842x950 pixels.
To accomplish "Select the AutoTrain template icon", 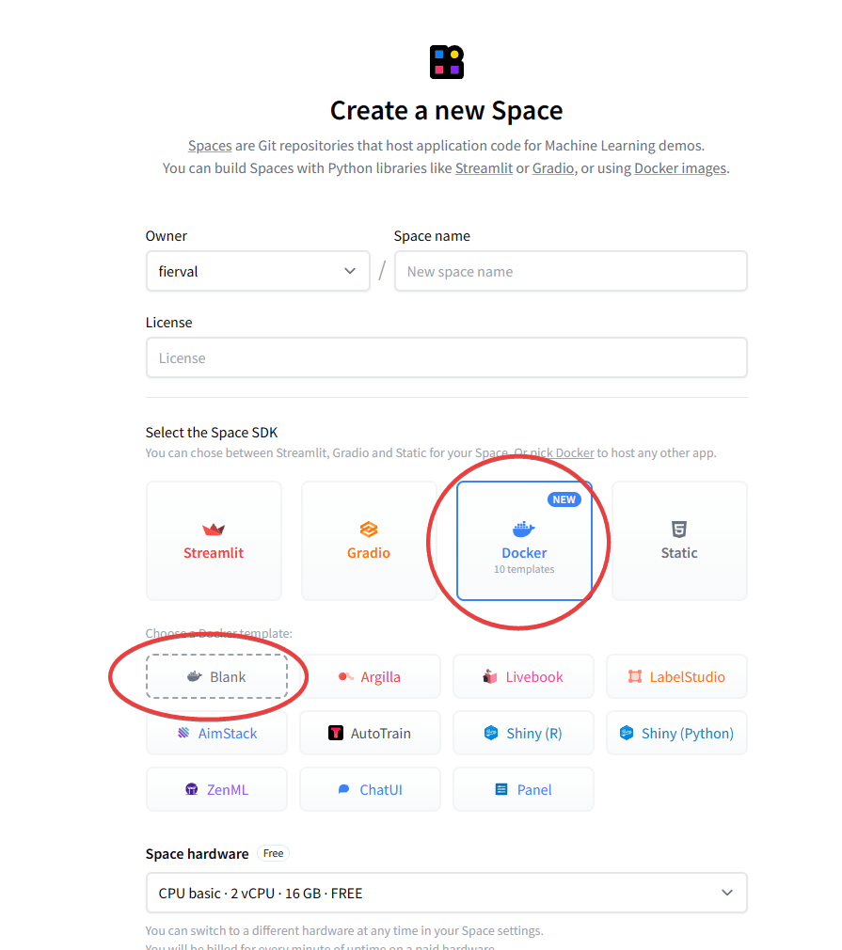I will pos(336,734).
